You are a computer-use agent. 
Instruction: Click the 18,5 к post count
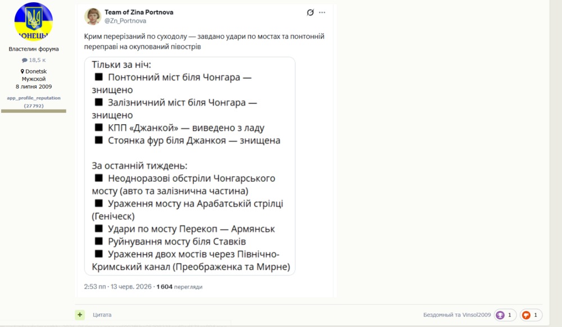tap(37, 60)
